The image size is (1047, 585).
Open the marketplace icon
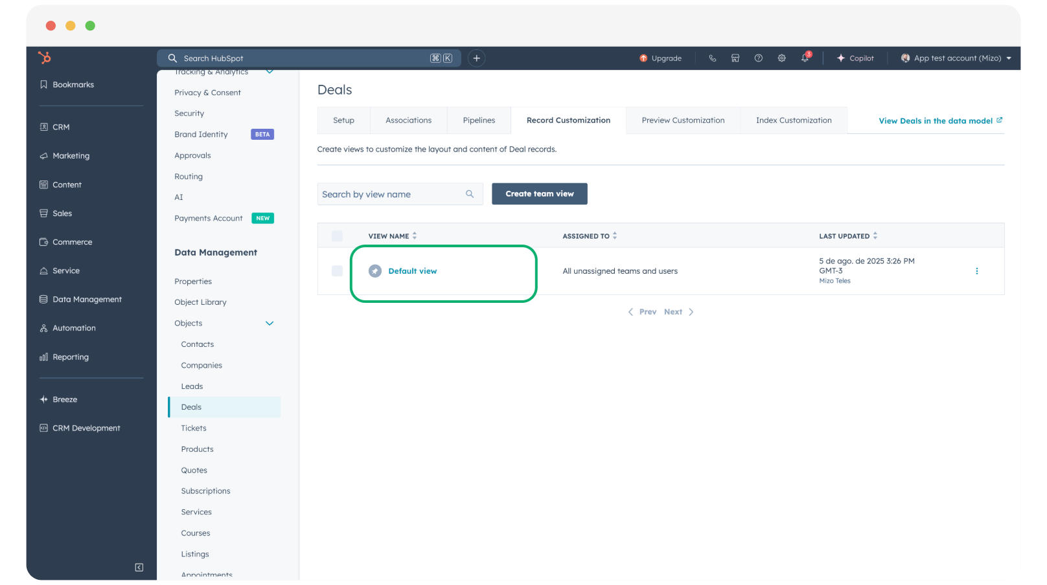735,58
